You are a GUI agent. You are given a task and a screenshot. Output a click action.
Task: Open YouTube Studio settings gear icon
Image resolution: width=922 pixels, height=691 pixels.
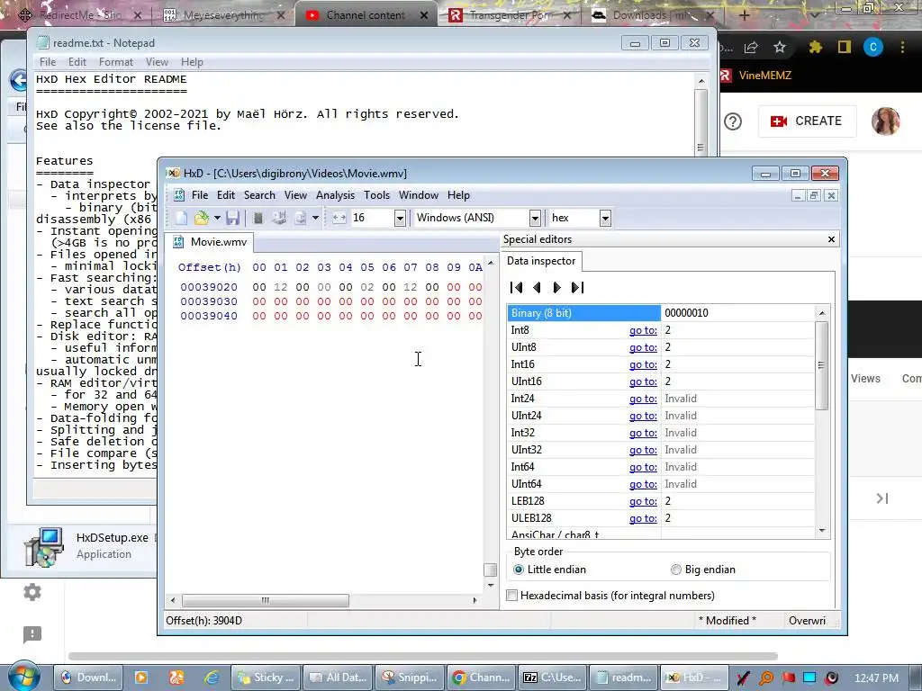click(32, 592)
